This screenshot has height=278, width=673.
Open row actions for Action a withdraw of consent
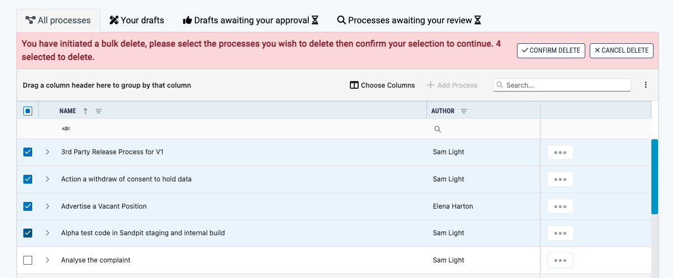560,179
